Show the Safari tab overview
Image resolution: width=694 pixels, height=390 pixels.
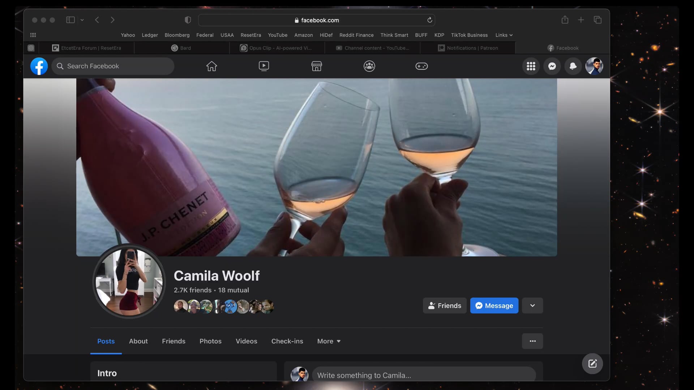597,20
